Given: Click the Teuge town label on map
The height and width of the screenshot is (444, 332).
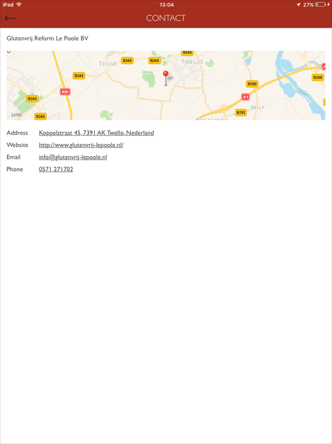Looking at the screenshot, I should [x=108, y=64].
